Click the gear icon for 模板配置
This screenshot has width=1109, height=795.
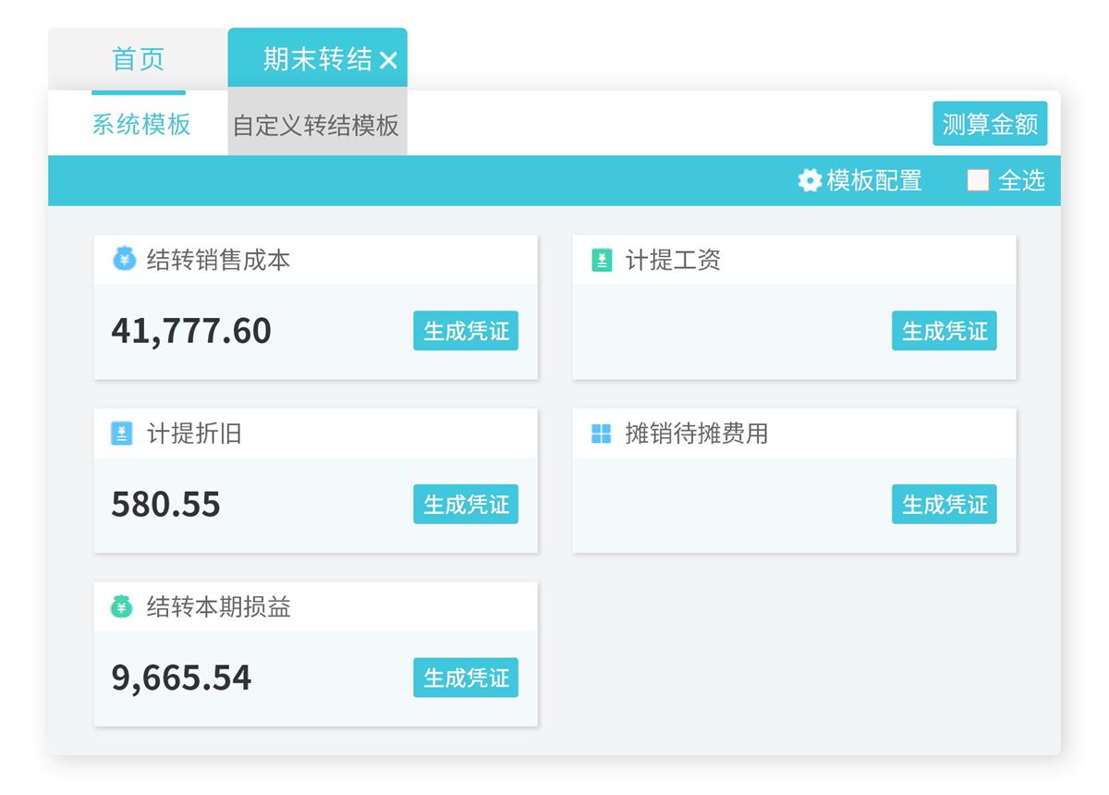point(810,180)
